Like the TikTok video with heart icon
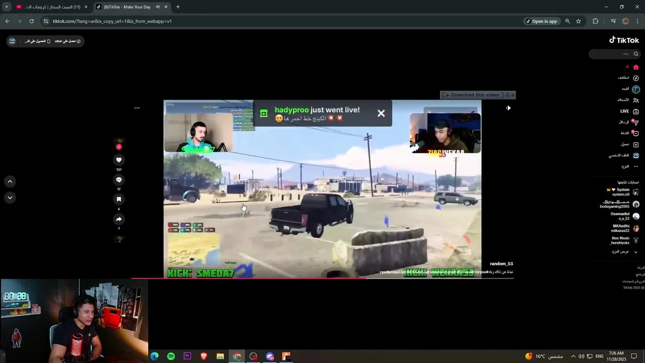Viewport: 645px width, 363px height. pyautogui.click(x=119, y=160)
